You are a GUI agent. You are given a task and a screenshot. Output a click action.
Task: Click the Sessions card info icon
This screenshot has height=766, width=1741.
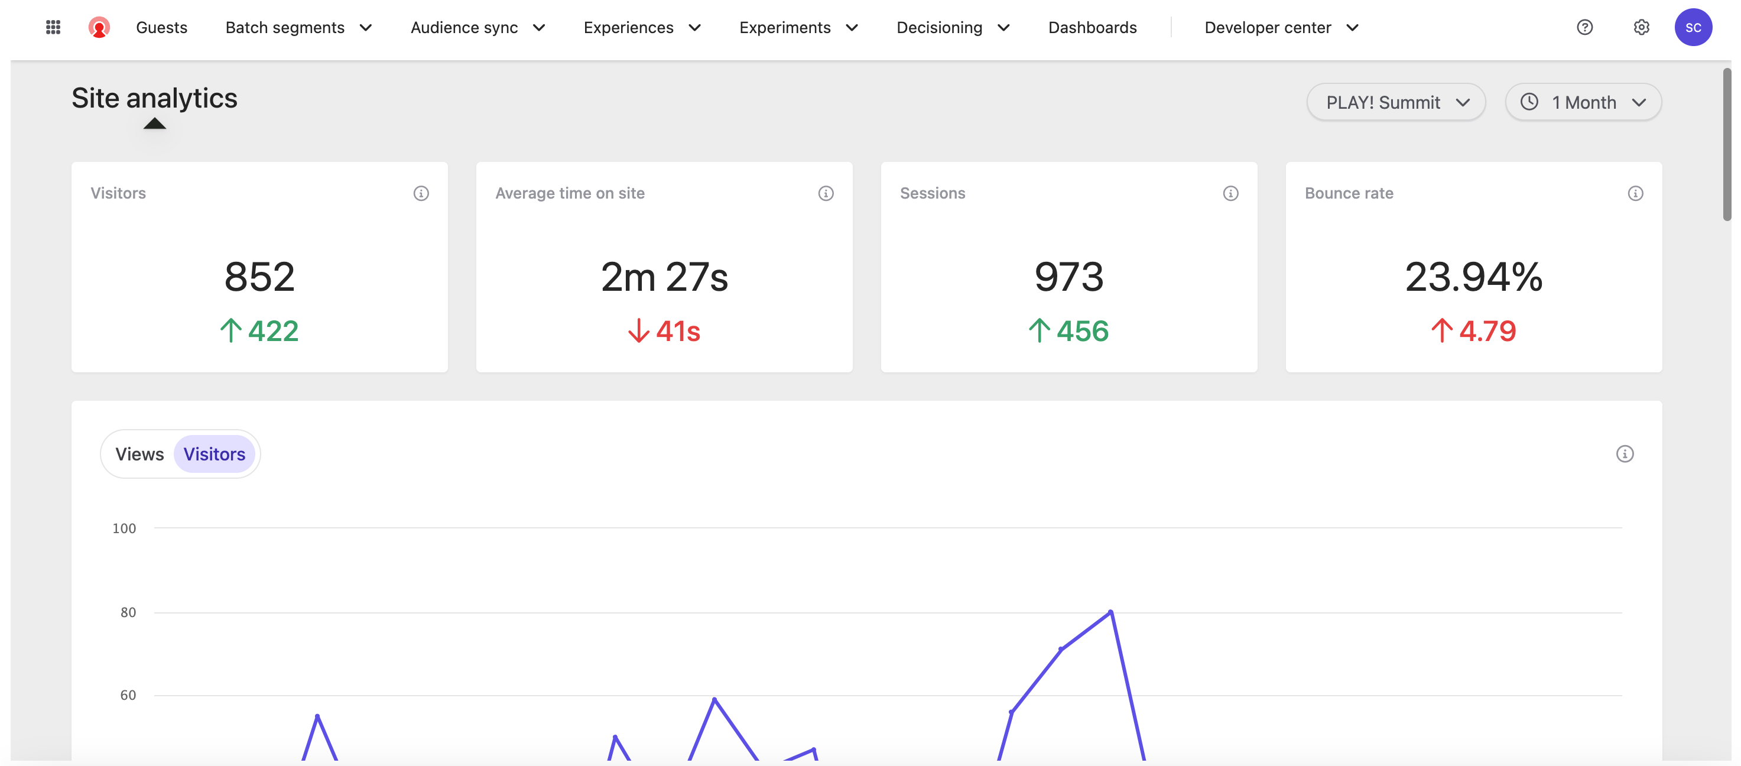(x=1230, y=193)
